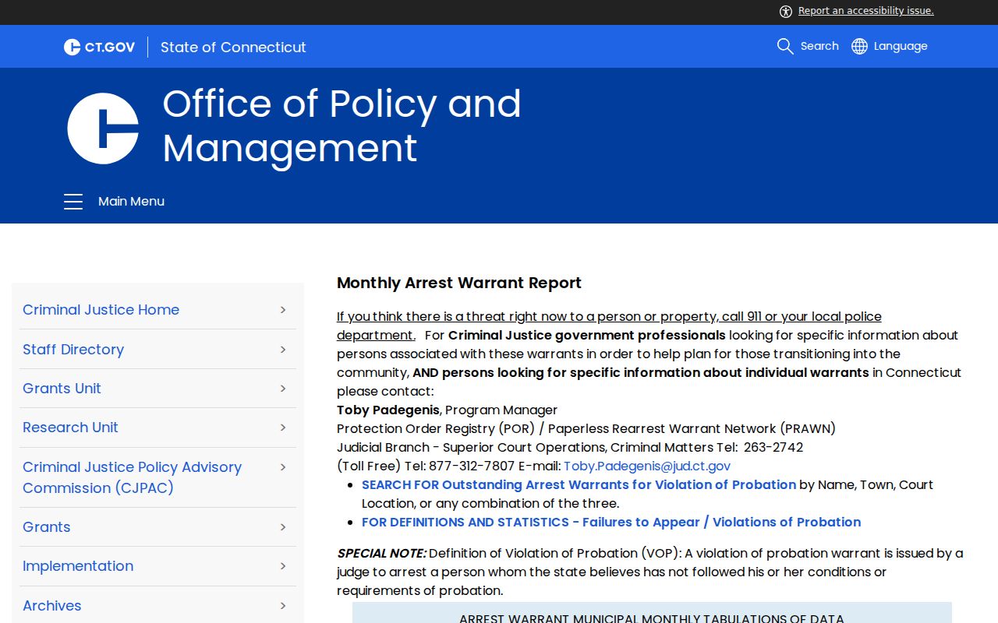This screenshot has height=623, width=998.
Task: Click the Monthly Arrest Warrant Report heading
Action: click(459, 283)
